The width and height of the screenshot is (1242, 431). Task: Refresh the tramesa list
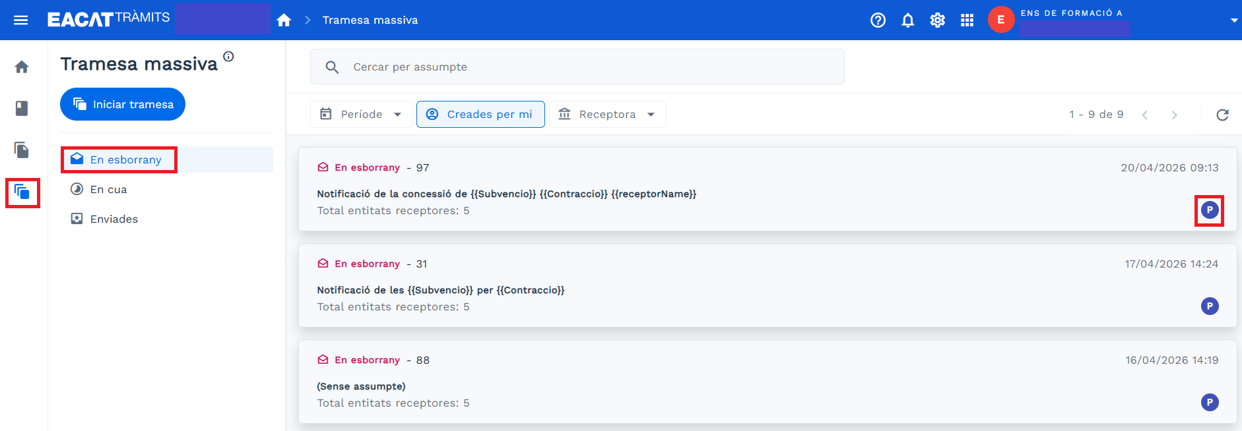point(1222,115)
